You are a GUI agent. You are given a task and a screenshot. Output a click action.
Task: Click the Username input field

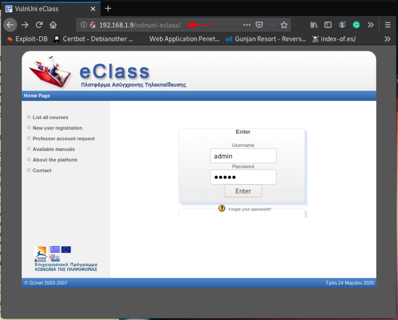pyautogui.click(x=243, y=156)
